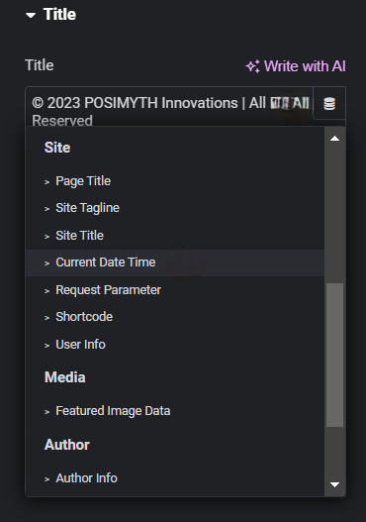Click the arrow bullet before Author Info
This screenshot has height=522, width=366.
[x=46, y=479]
